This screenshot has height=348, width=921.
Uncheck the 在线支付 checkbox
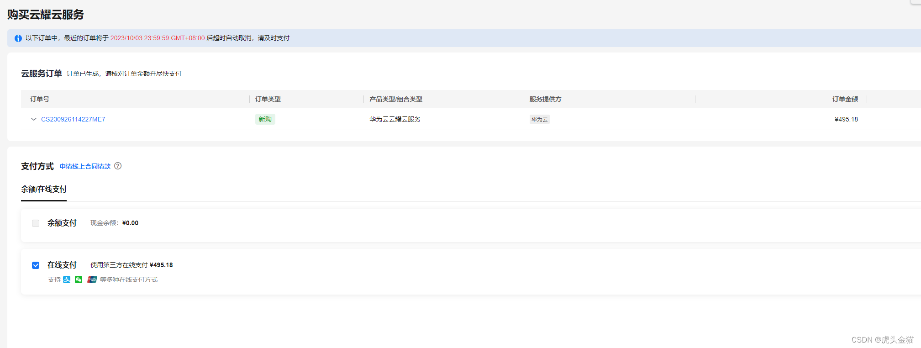[x=36, y=265]
